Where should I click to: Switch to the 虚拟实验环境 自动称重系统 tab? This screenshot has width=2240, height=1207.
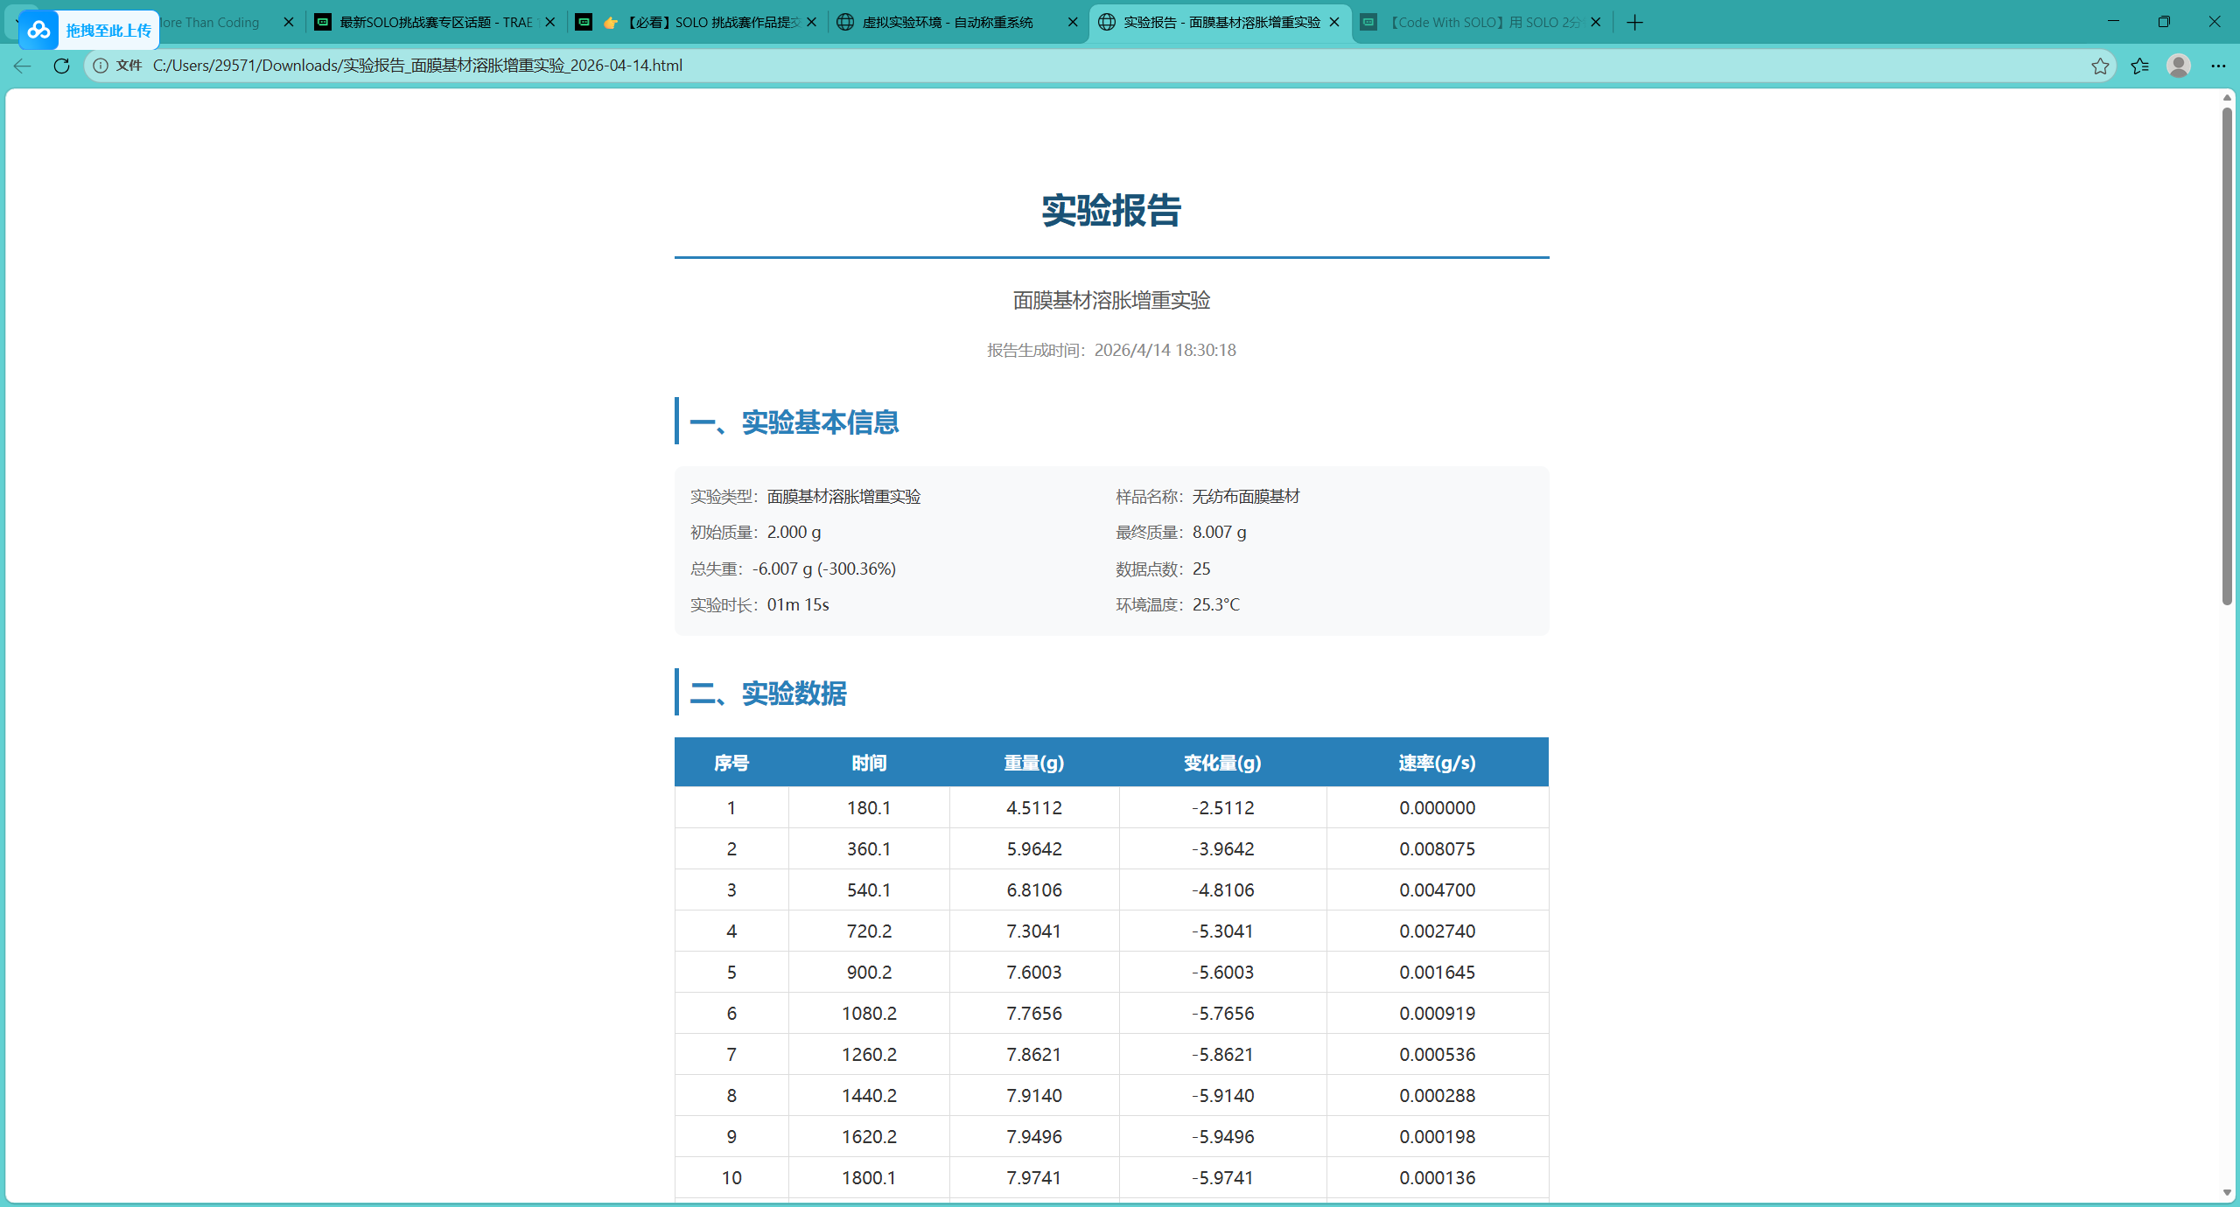947,23
